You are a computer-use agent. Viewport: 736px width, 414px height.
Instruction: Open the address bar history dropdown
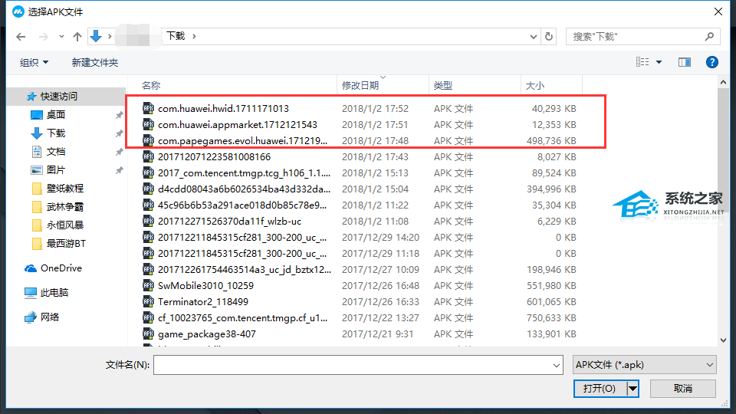tap(534, 37)
